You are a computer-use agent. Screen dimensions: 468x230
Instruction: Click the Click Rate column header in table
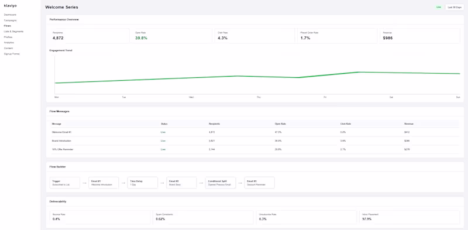346,123
